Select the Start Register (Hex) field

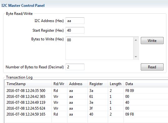pyautogui.click(x=75, y=30)
